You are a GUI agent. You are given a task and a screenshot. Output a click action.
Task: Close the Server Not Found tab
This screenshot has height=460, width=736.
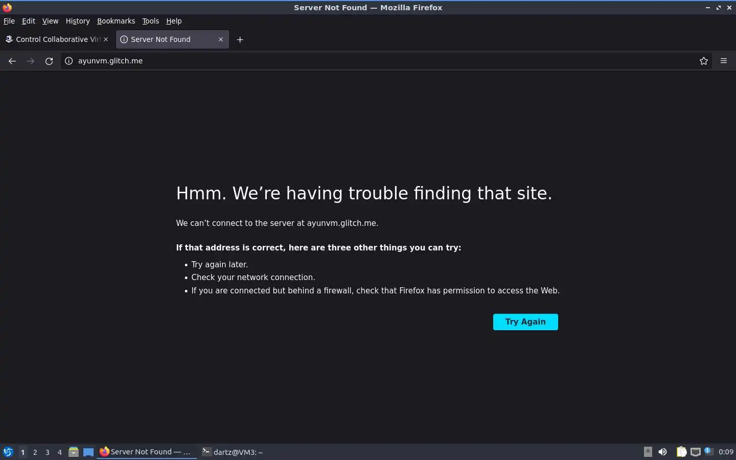221,39
